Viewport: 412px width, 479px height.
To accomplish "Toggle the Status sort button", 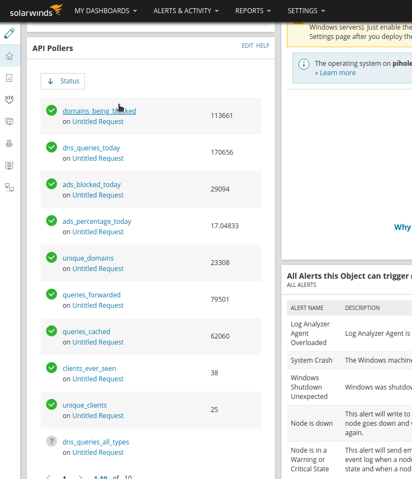I will click(x=63, y=81).
